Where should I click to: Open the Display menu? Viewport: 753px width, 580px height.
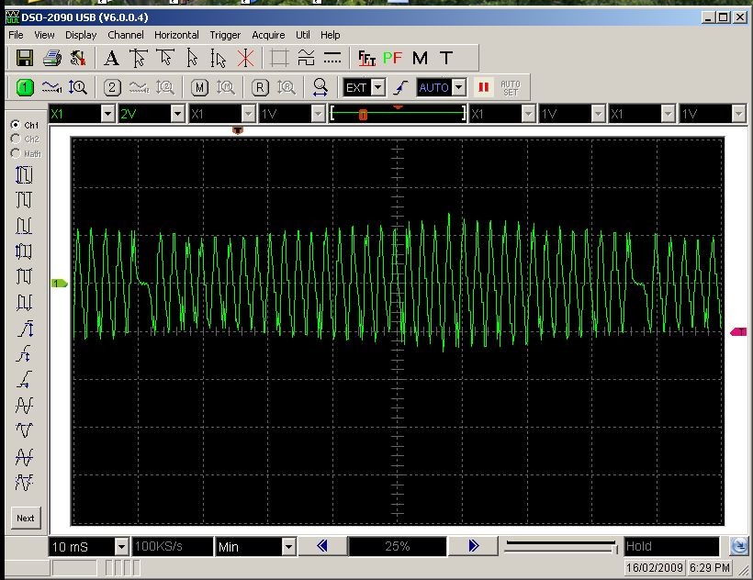tap(81, 35)
